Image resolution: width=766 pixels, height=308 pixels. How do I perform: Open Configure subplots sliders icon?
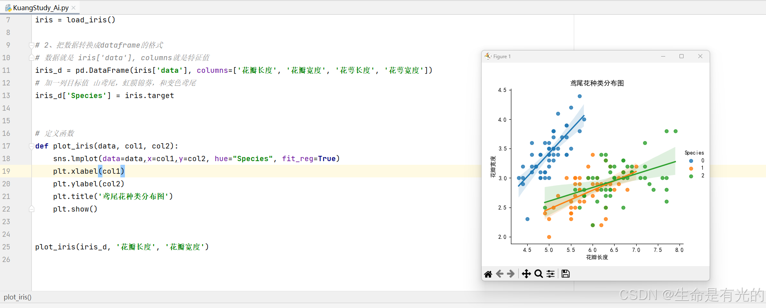551,274
